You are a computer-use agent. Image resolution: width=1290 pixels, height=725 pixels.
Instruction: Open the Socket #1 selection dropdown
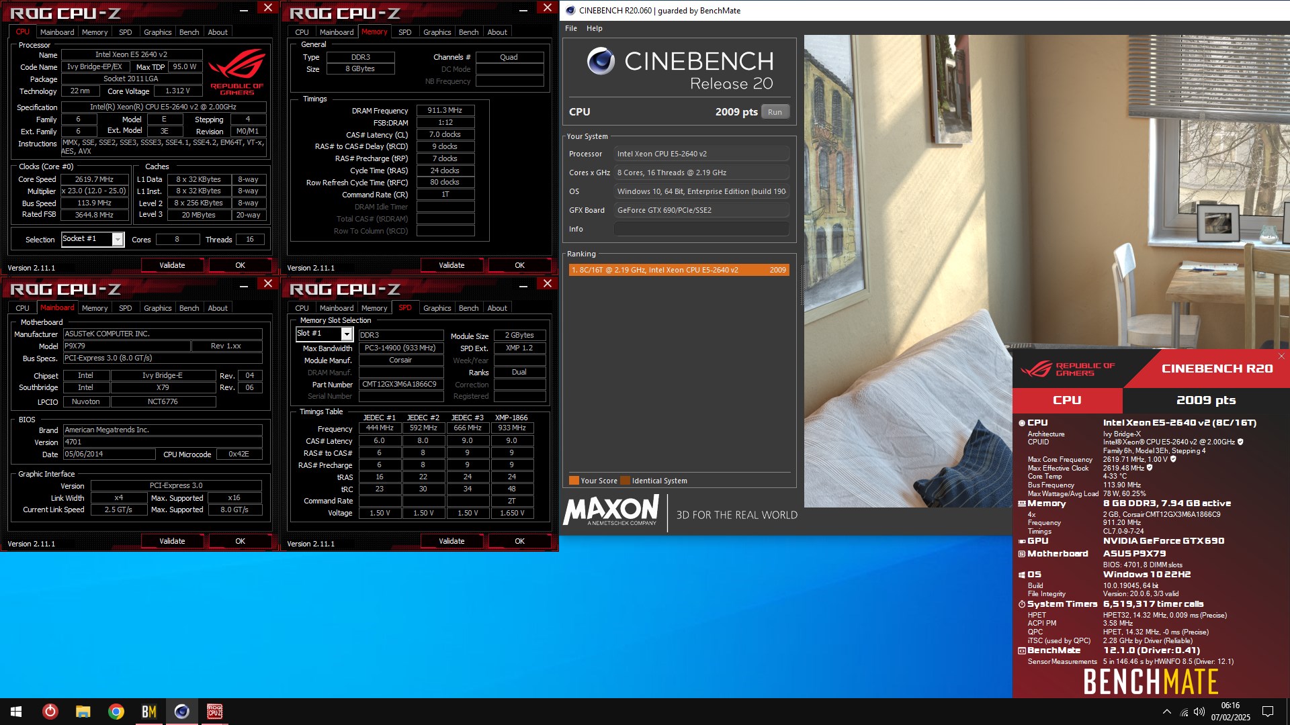coord(118,240)
